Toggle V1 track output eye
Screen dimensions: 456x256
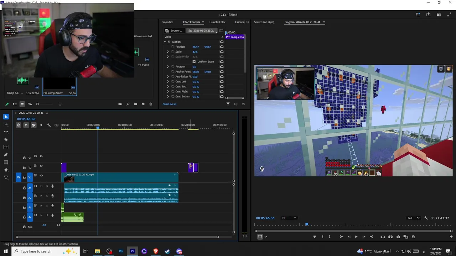point(41,176)
